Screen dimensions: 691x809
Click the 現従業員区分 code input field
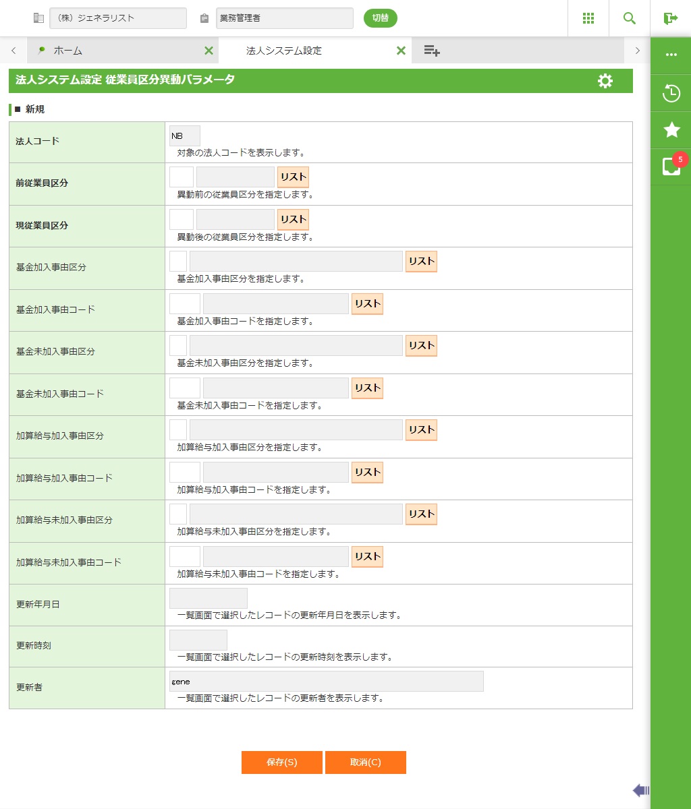(181, 219)
